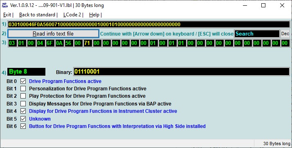
Task: Click the Binary value field 01110001
Action: coord(182,72)
